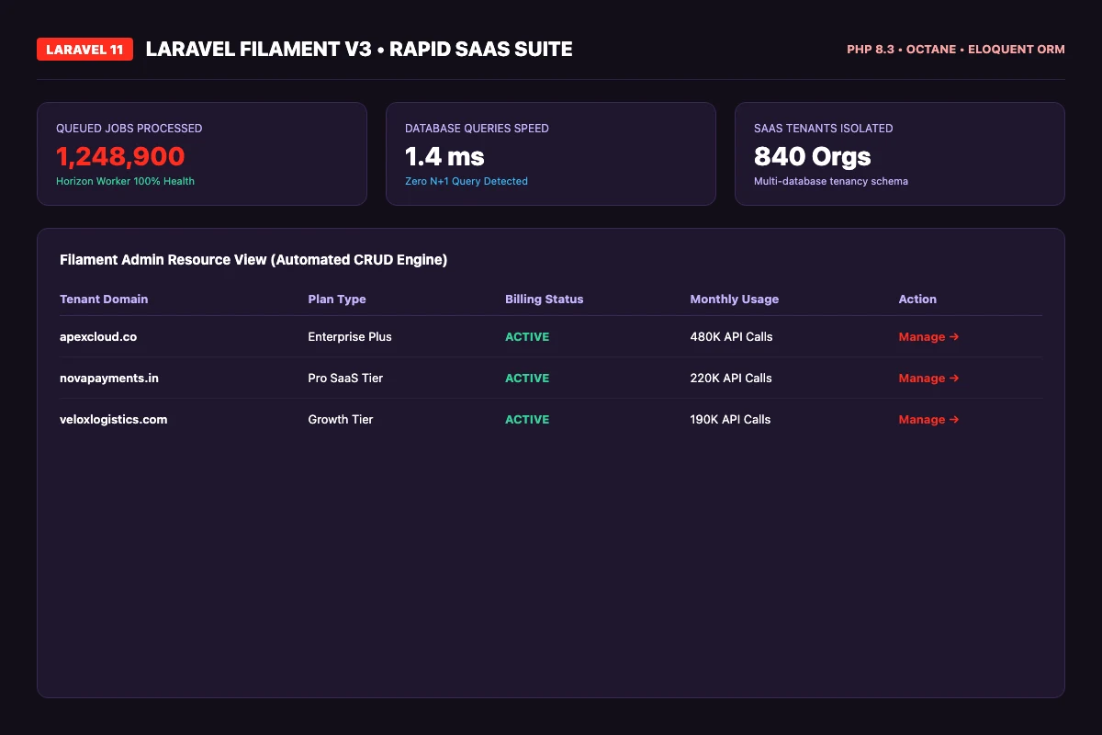Click the SAAS TENANTS ISOLATED label
This screenshot has width=1102, height=735.
click(x=824, y=129)
